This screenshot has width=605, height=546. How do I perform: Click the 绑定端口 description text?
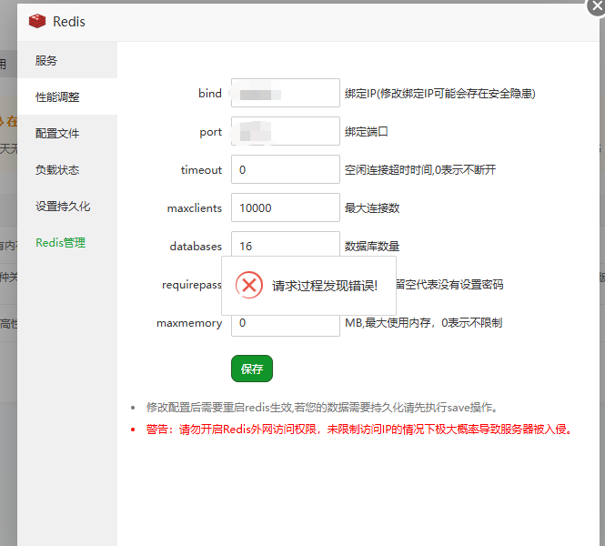(x=366, y=132)
